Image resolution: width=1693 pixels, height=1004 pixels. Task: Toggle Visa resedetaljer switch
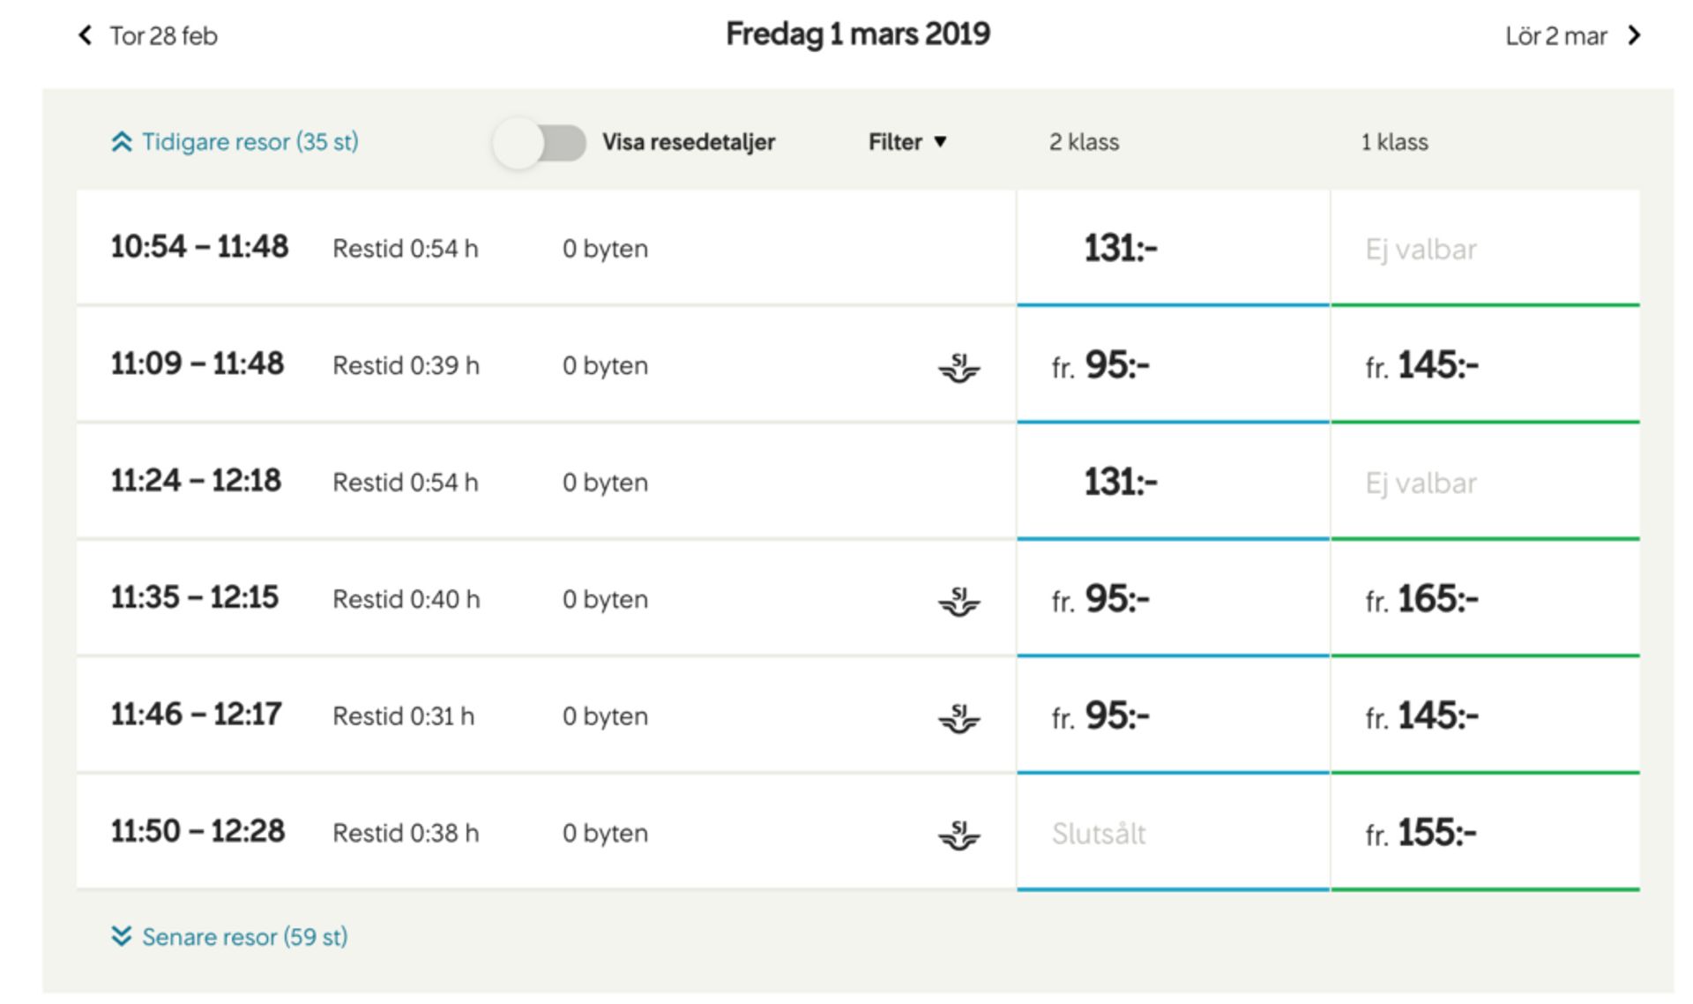[x=540, y=143]
